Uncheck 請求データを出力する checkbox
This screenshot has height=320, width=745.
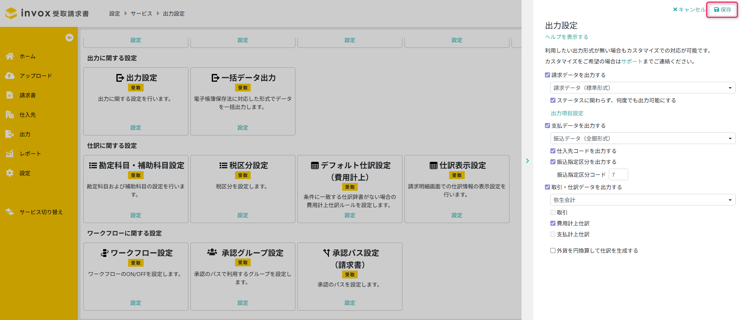[547, 75]
